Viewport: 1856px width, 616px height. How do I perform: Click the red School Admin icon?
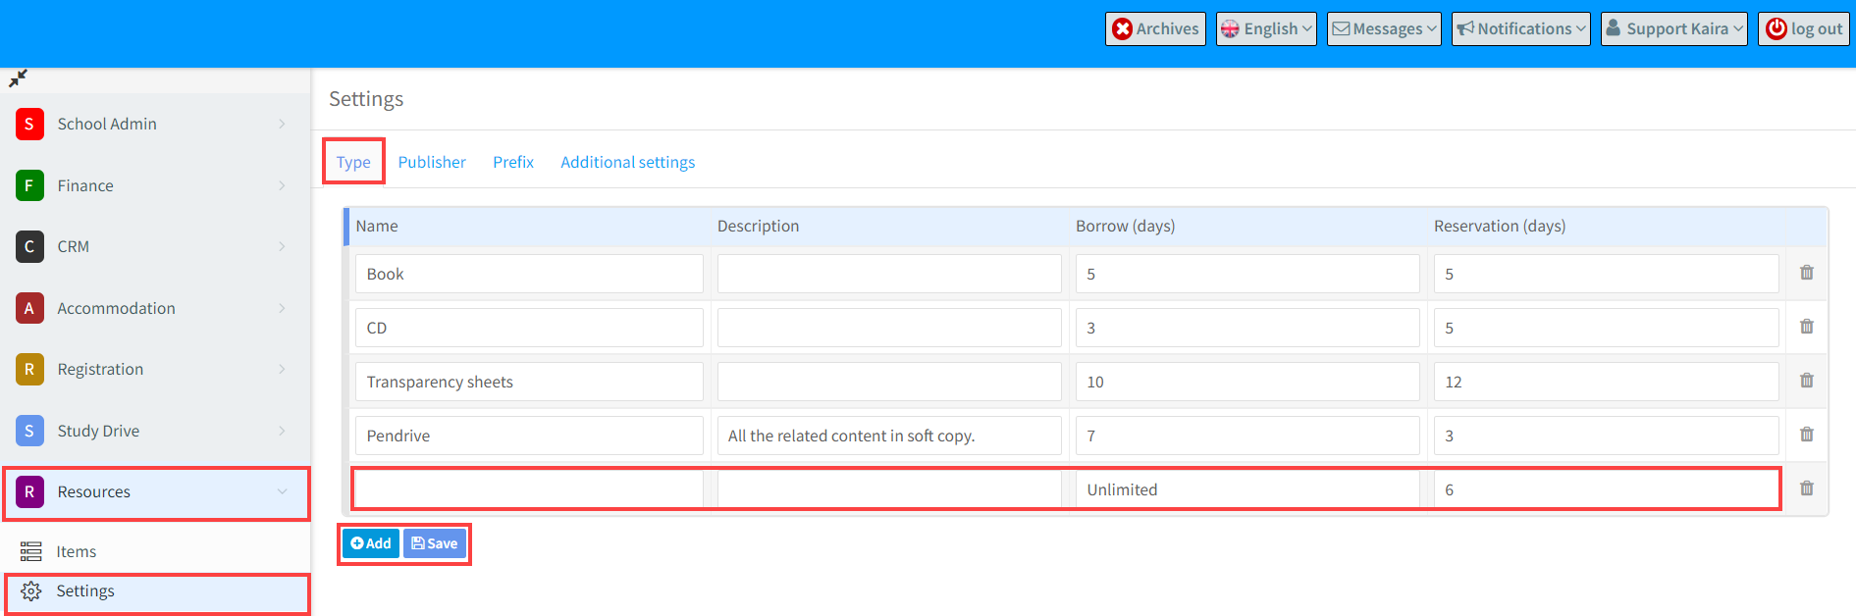[29, 124]
